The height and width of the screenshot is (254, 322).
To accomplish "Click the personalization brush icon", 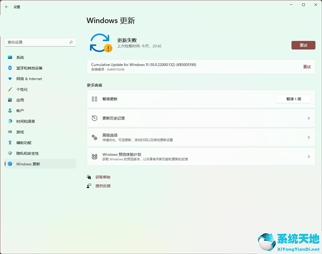I will coord(10,89).
